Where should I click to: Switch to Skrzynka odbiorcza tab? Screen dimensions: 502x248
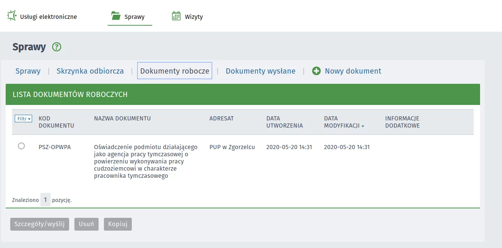(x=90, y=71)
